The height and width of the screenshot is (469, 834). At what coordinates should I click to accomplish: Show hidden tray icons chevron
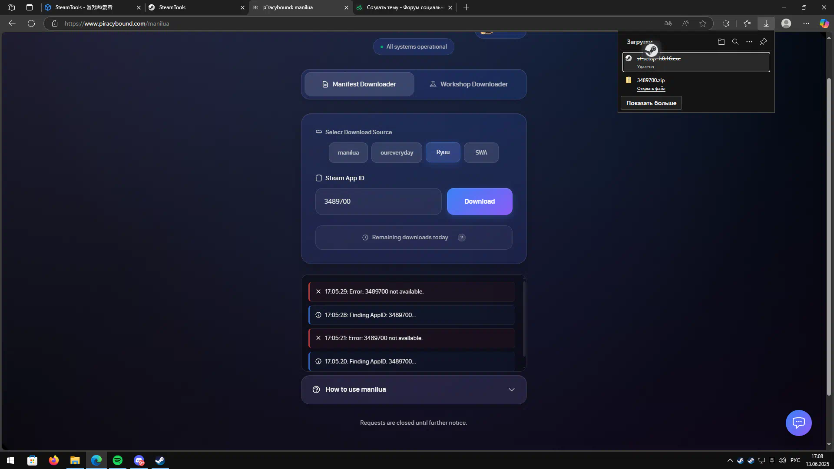tap(730, 460)
